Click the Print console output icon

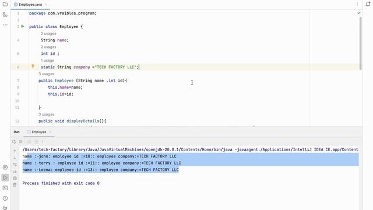(15, 178)
